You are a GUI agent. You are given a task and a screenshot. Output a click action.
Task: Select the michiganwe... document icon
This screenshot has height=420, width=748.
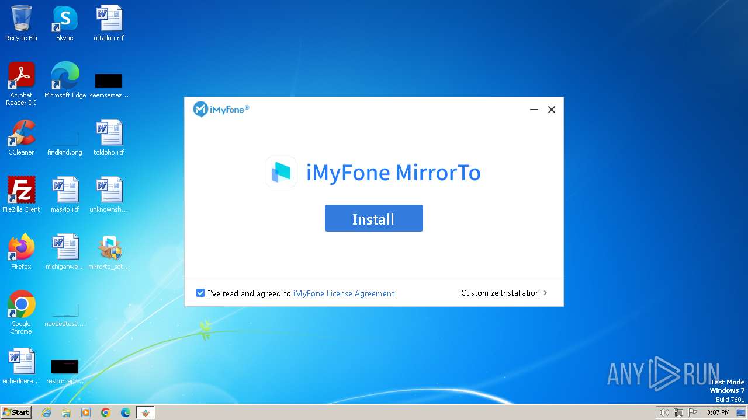tap(65, 251)
